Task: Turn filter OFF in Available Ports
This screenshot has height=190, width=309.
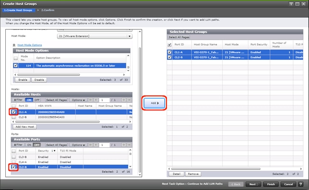Action: pyautogui.click(x=37, y=145)
